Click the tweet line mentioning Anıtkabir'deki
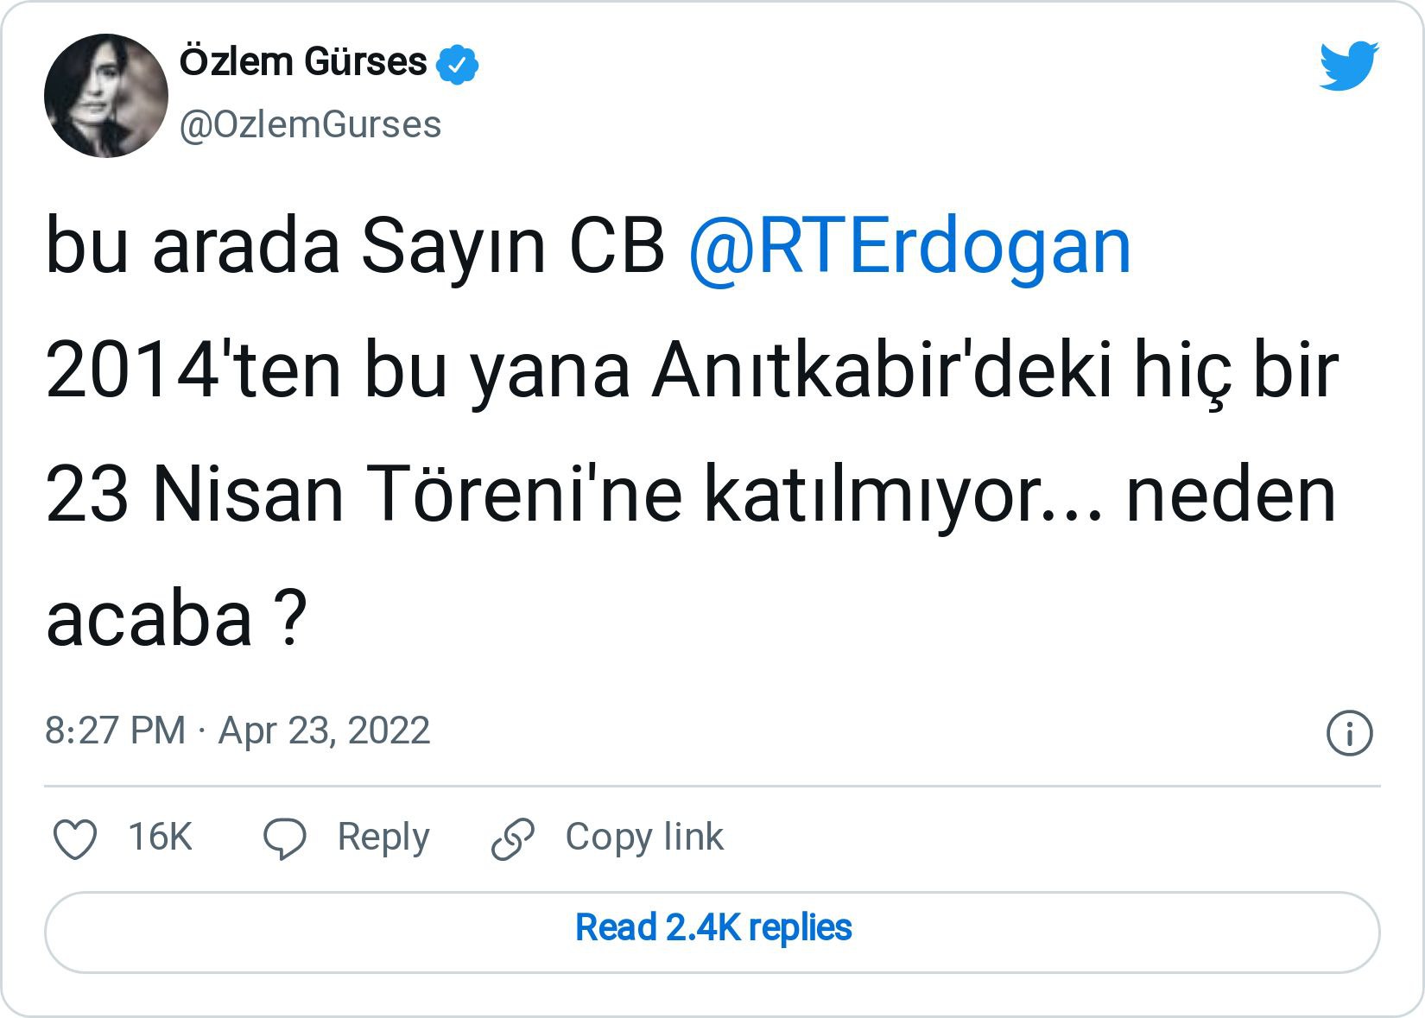This screenshot has height=1018, width=1425. click(692, 372)
